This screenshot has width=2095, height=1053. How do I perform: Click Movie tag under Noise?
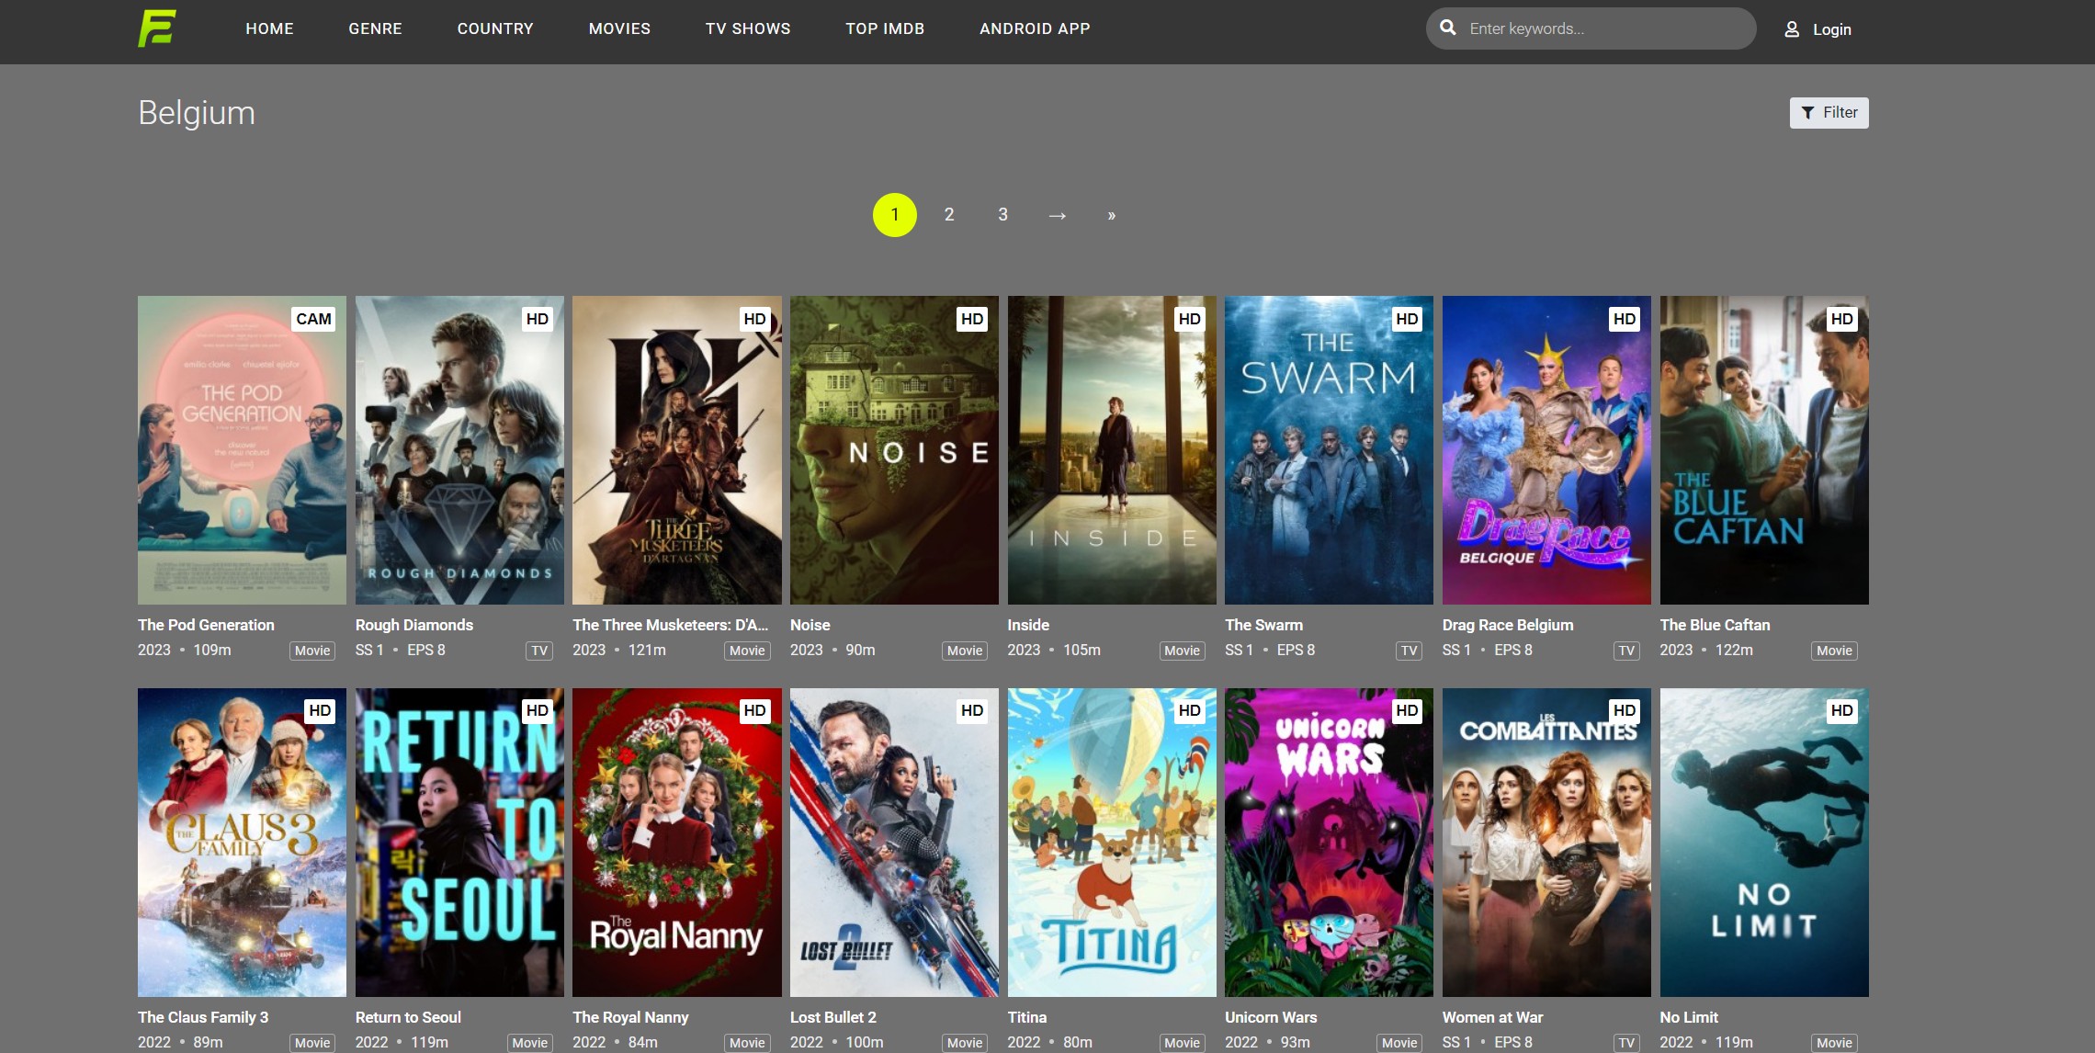965,651
